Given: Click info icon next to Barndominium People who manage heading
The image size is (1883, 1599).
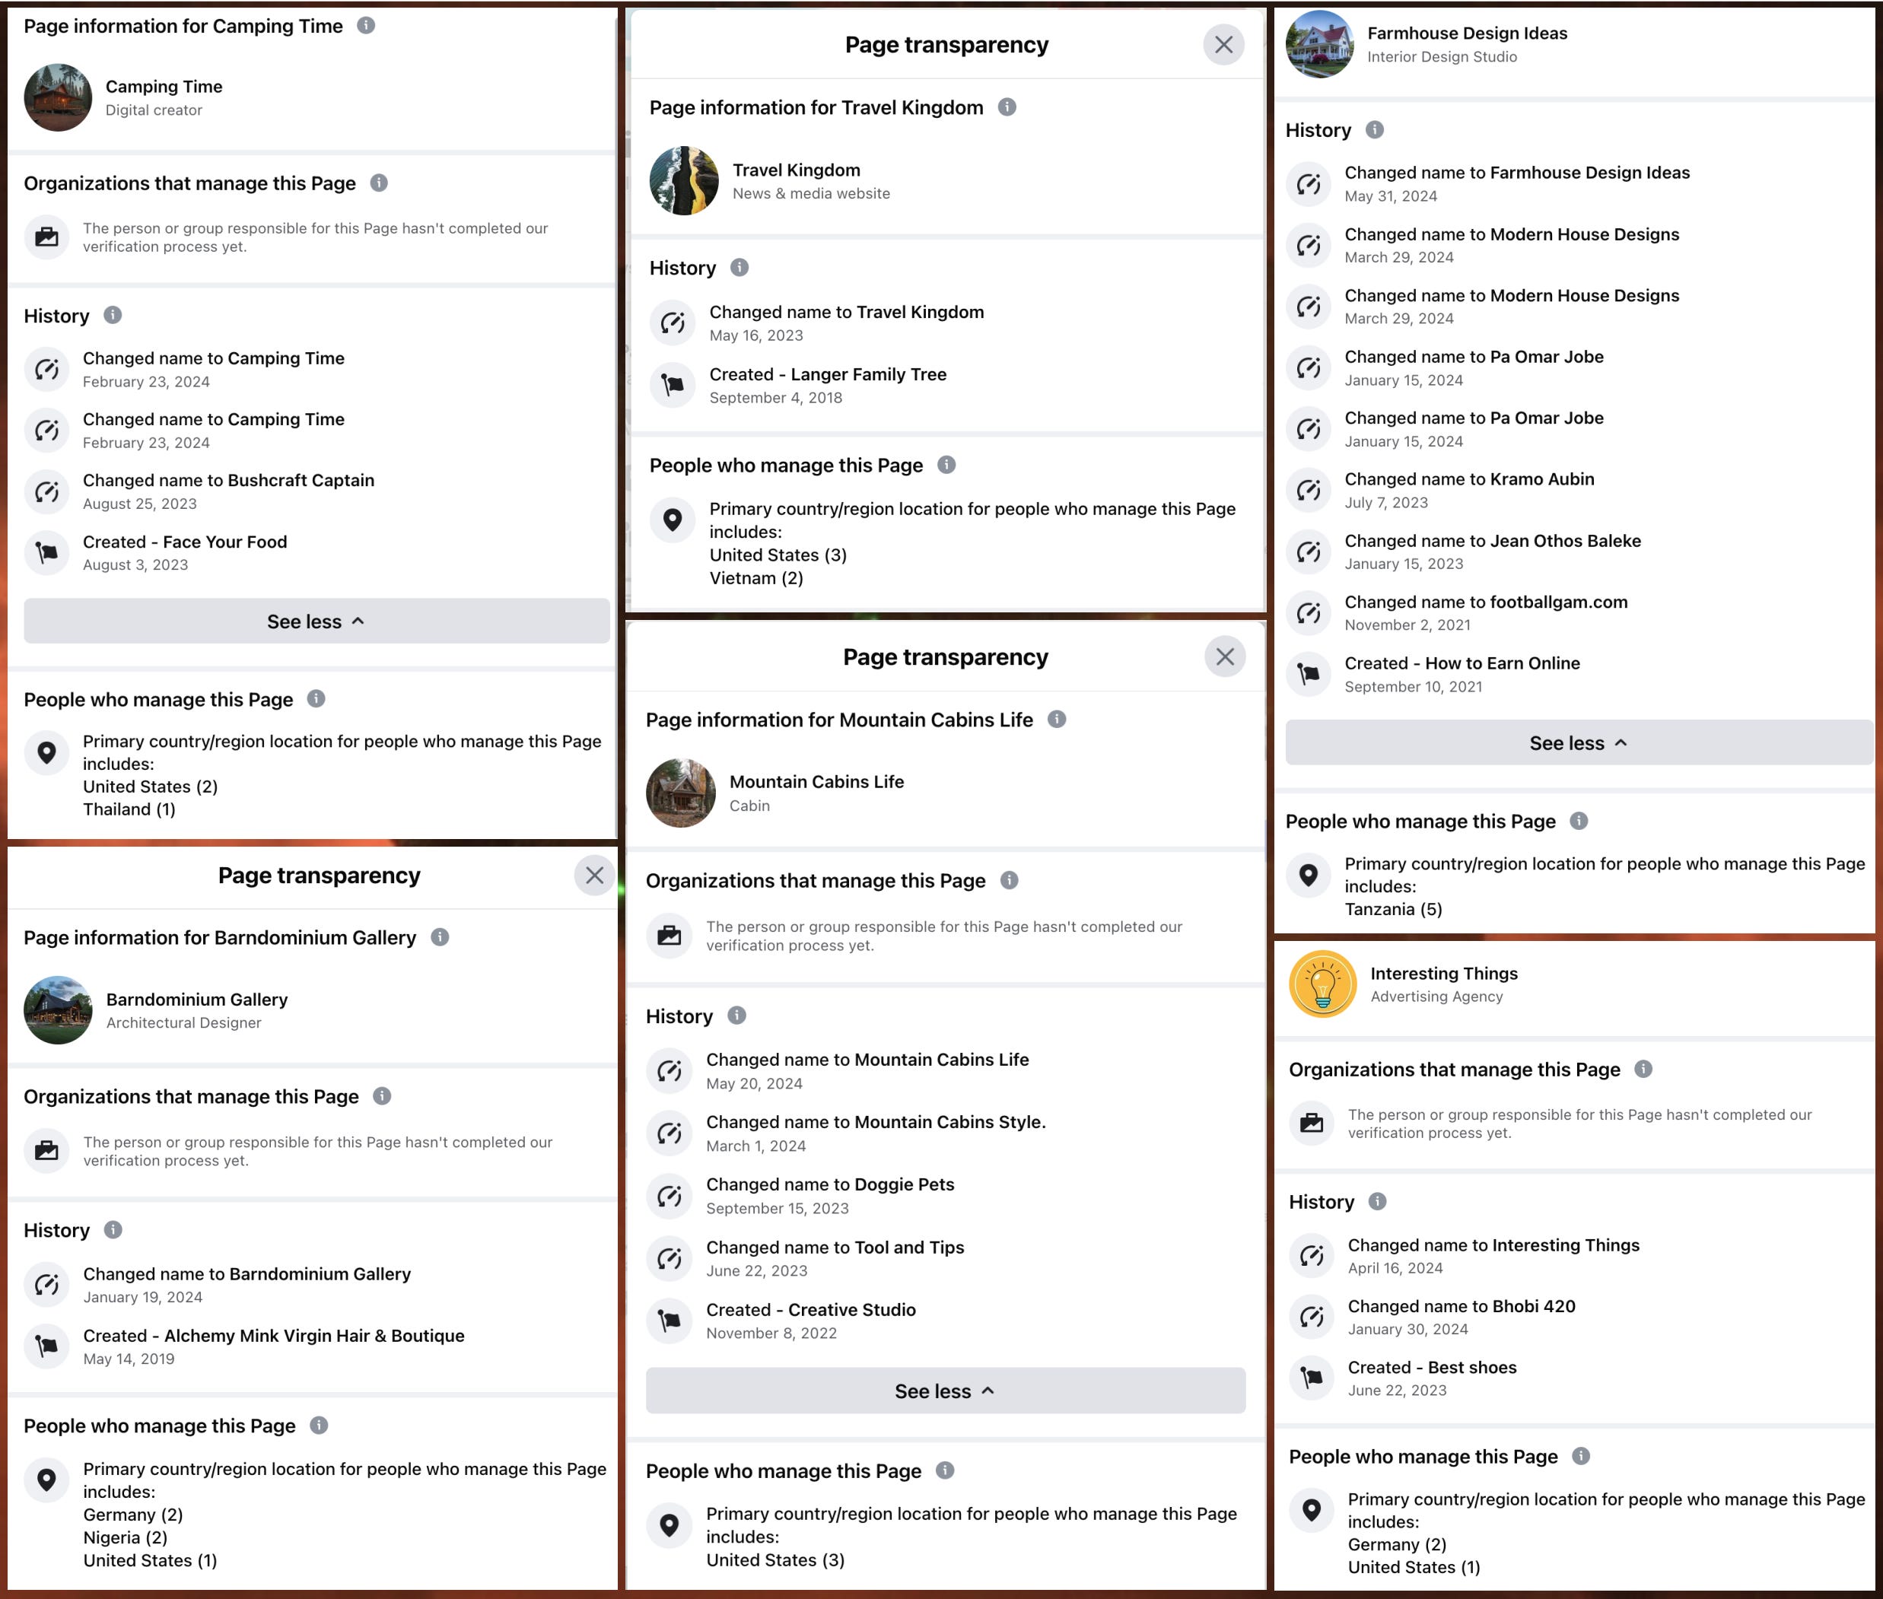Looking at the screenshot, I should point(319,1425).
